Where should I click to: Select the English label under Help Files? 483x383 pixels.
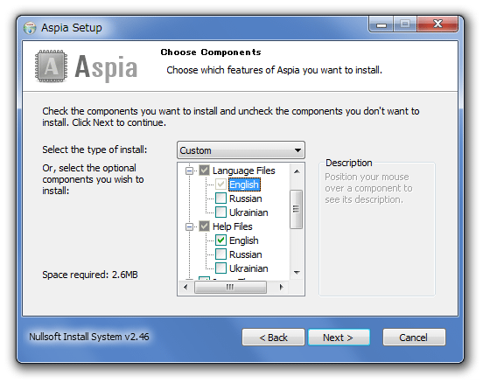(243, 240)
